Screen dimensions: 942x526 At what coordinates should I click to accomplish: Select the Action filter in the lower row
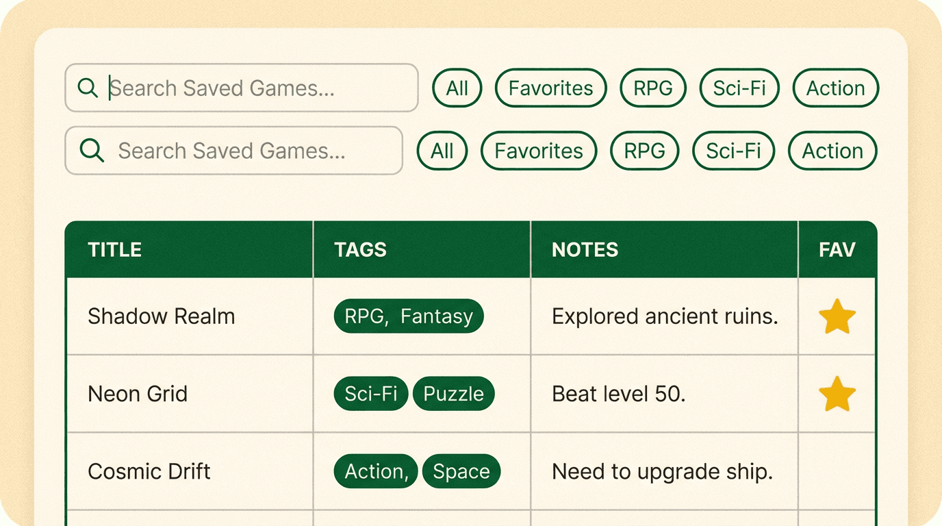point(832,151)
